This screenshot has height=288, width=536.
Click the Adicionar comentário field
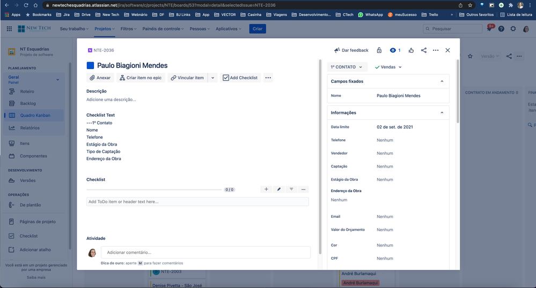[x=205, y=253]
